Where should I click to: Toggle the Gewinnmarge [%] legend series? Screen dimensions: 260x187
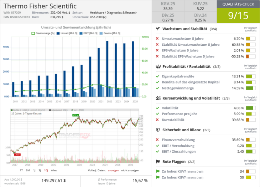43,33
